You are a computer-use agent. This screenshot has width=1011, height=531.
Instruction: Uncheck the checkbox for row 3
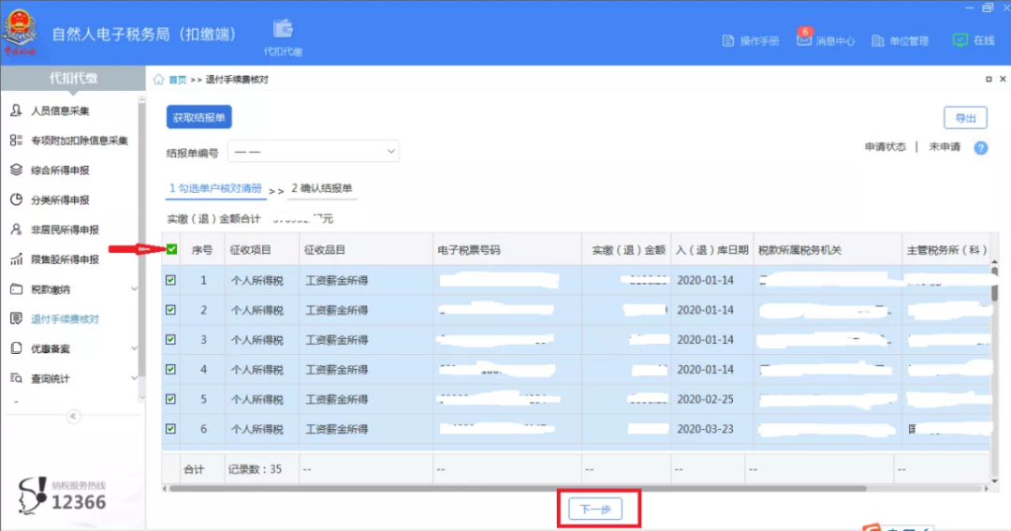pyautogui.click(x=171, y=339)
